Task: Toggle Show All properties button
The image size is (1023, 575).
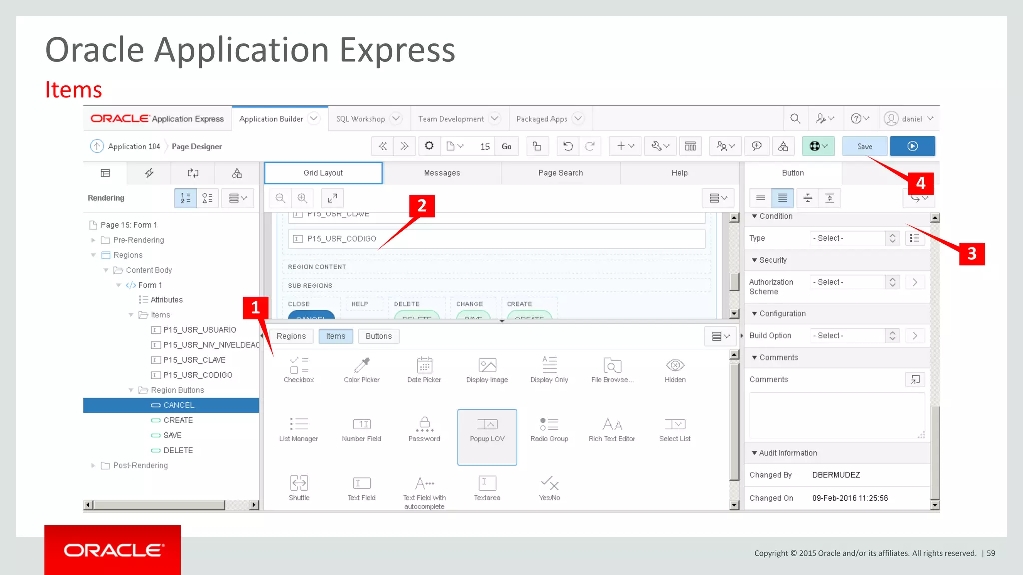Action: 782,198
